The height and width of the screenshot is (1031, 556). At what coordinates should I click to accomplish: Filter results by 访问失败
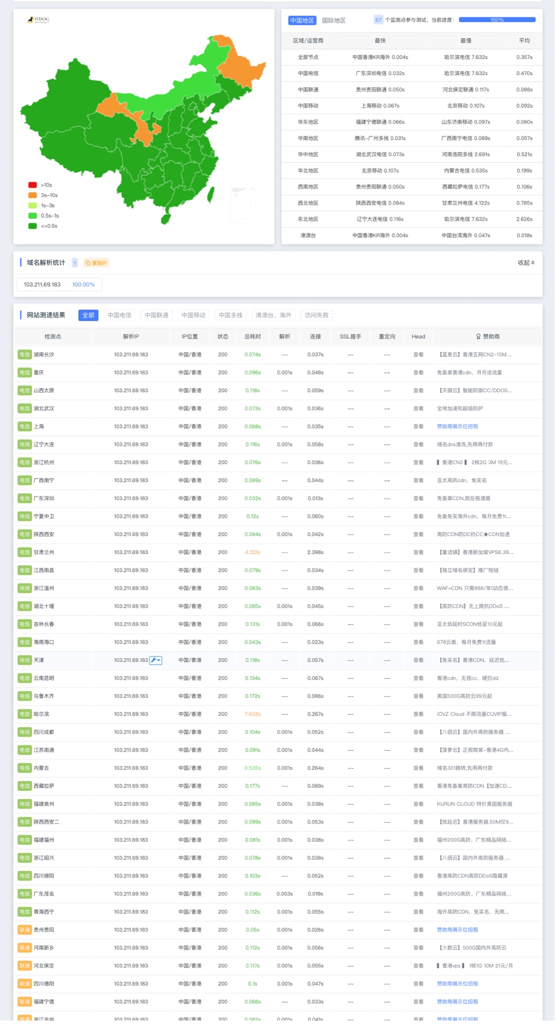tap(316, 315)
